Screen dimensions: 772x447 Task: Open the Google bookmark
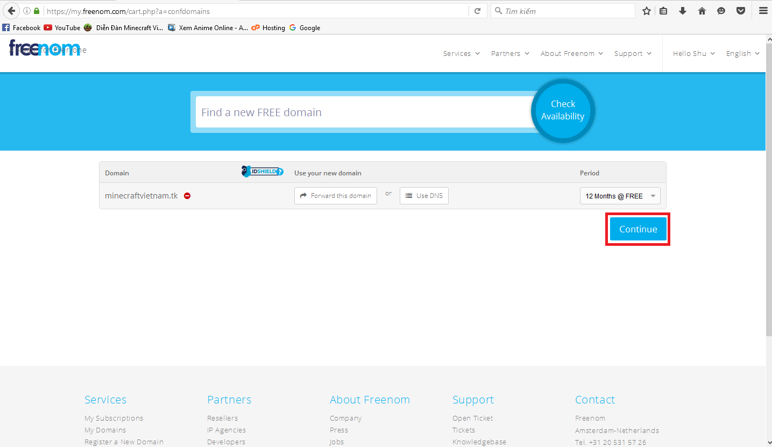coord(304,27)
